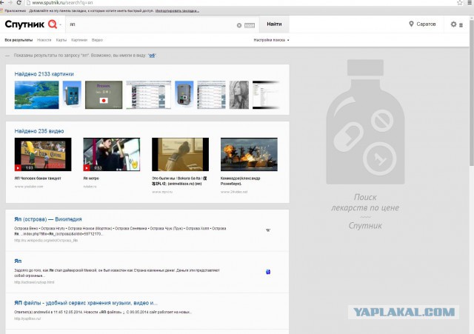Viewport: 474px width, 334px height.
Task: Select Все результаты tab
Action: (x=19, y=40)
